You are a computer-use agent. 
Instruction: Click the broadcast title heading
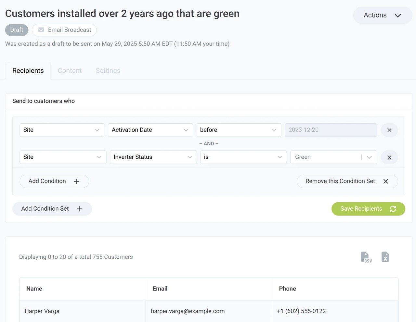click(122, 14)
